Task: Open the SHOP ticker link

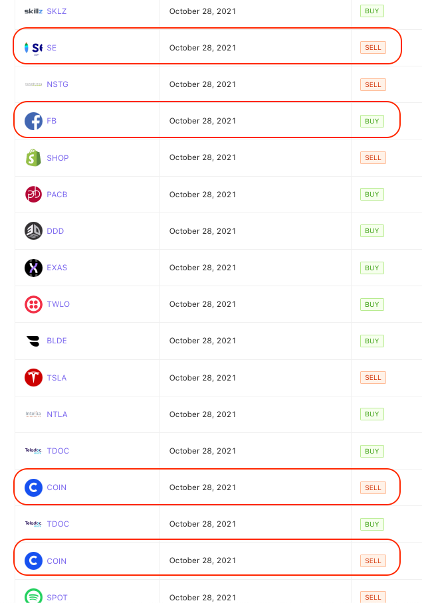Action: click(58, 158)
